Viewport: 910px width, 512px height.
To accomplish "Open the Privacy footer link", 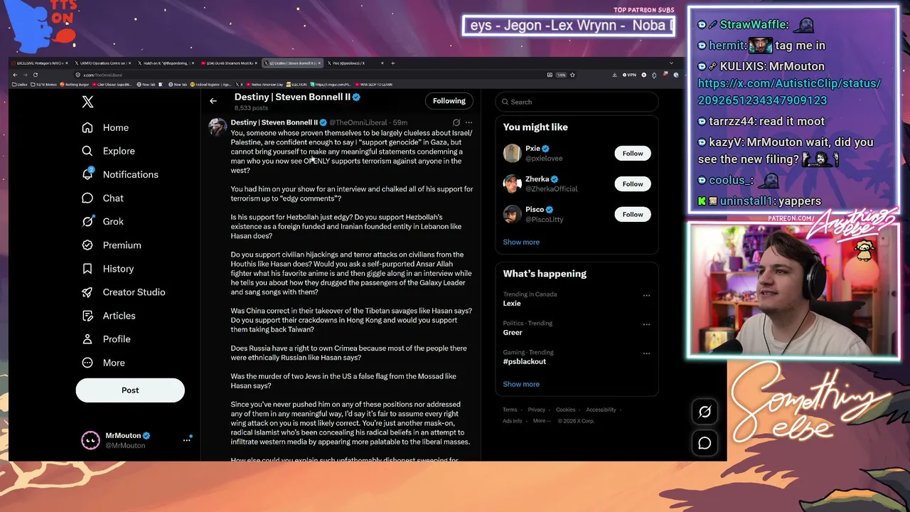I will click(x=537, y=410).
